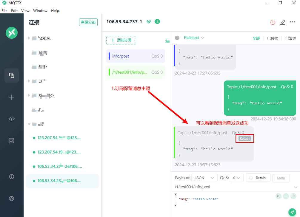Open the Scripts code icon in the sidebar

[x=11, y=119]
